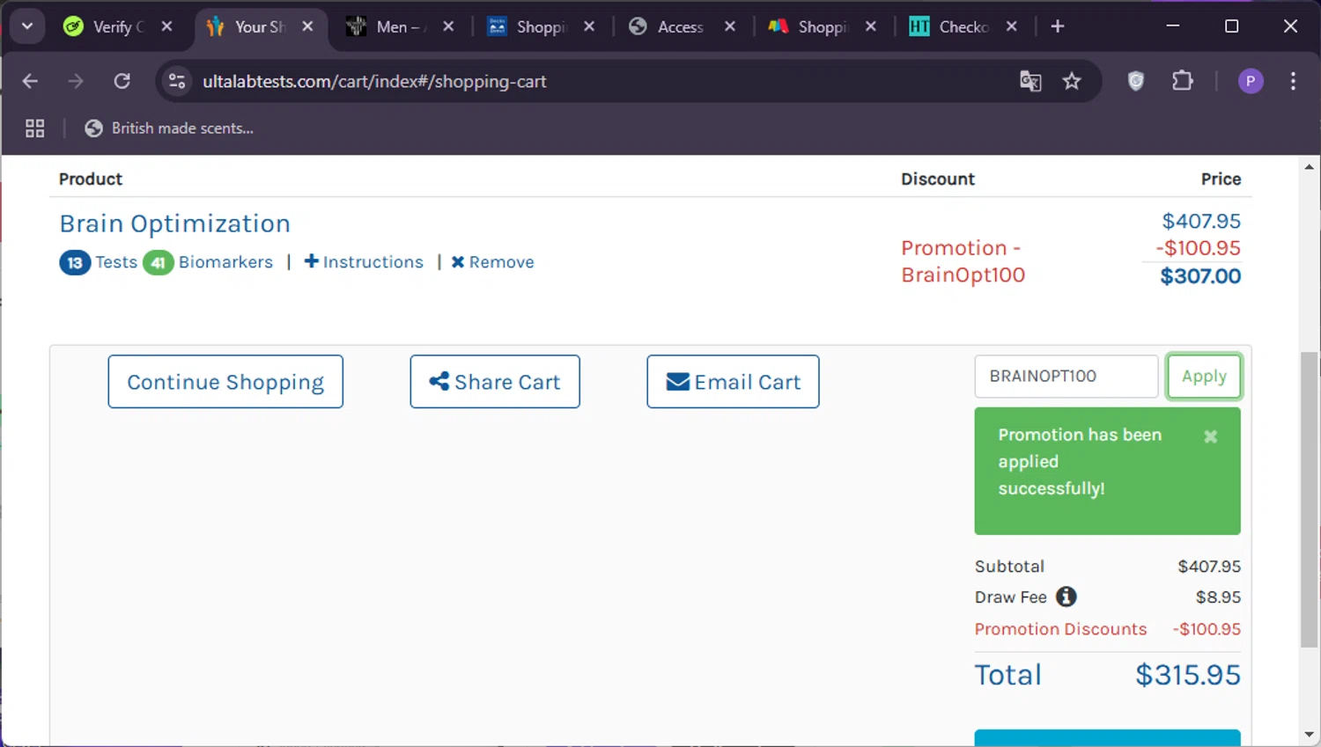
Task: Remove Brain Optimization from cart
Action: tap(493, 262)
